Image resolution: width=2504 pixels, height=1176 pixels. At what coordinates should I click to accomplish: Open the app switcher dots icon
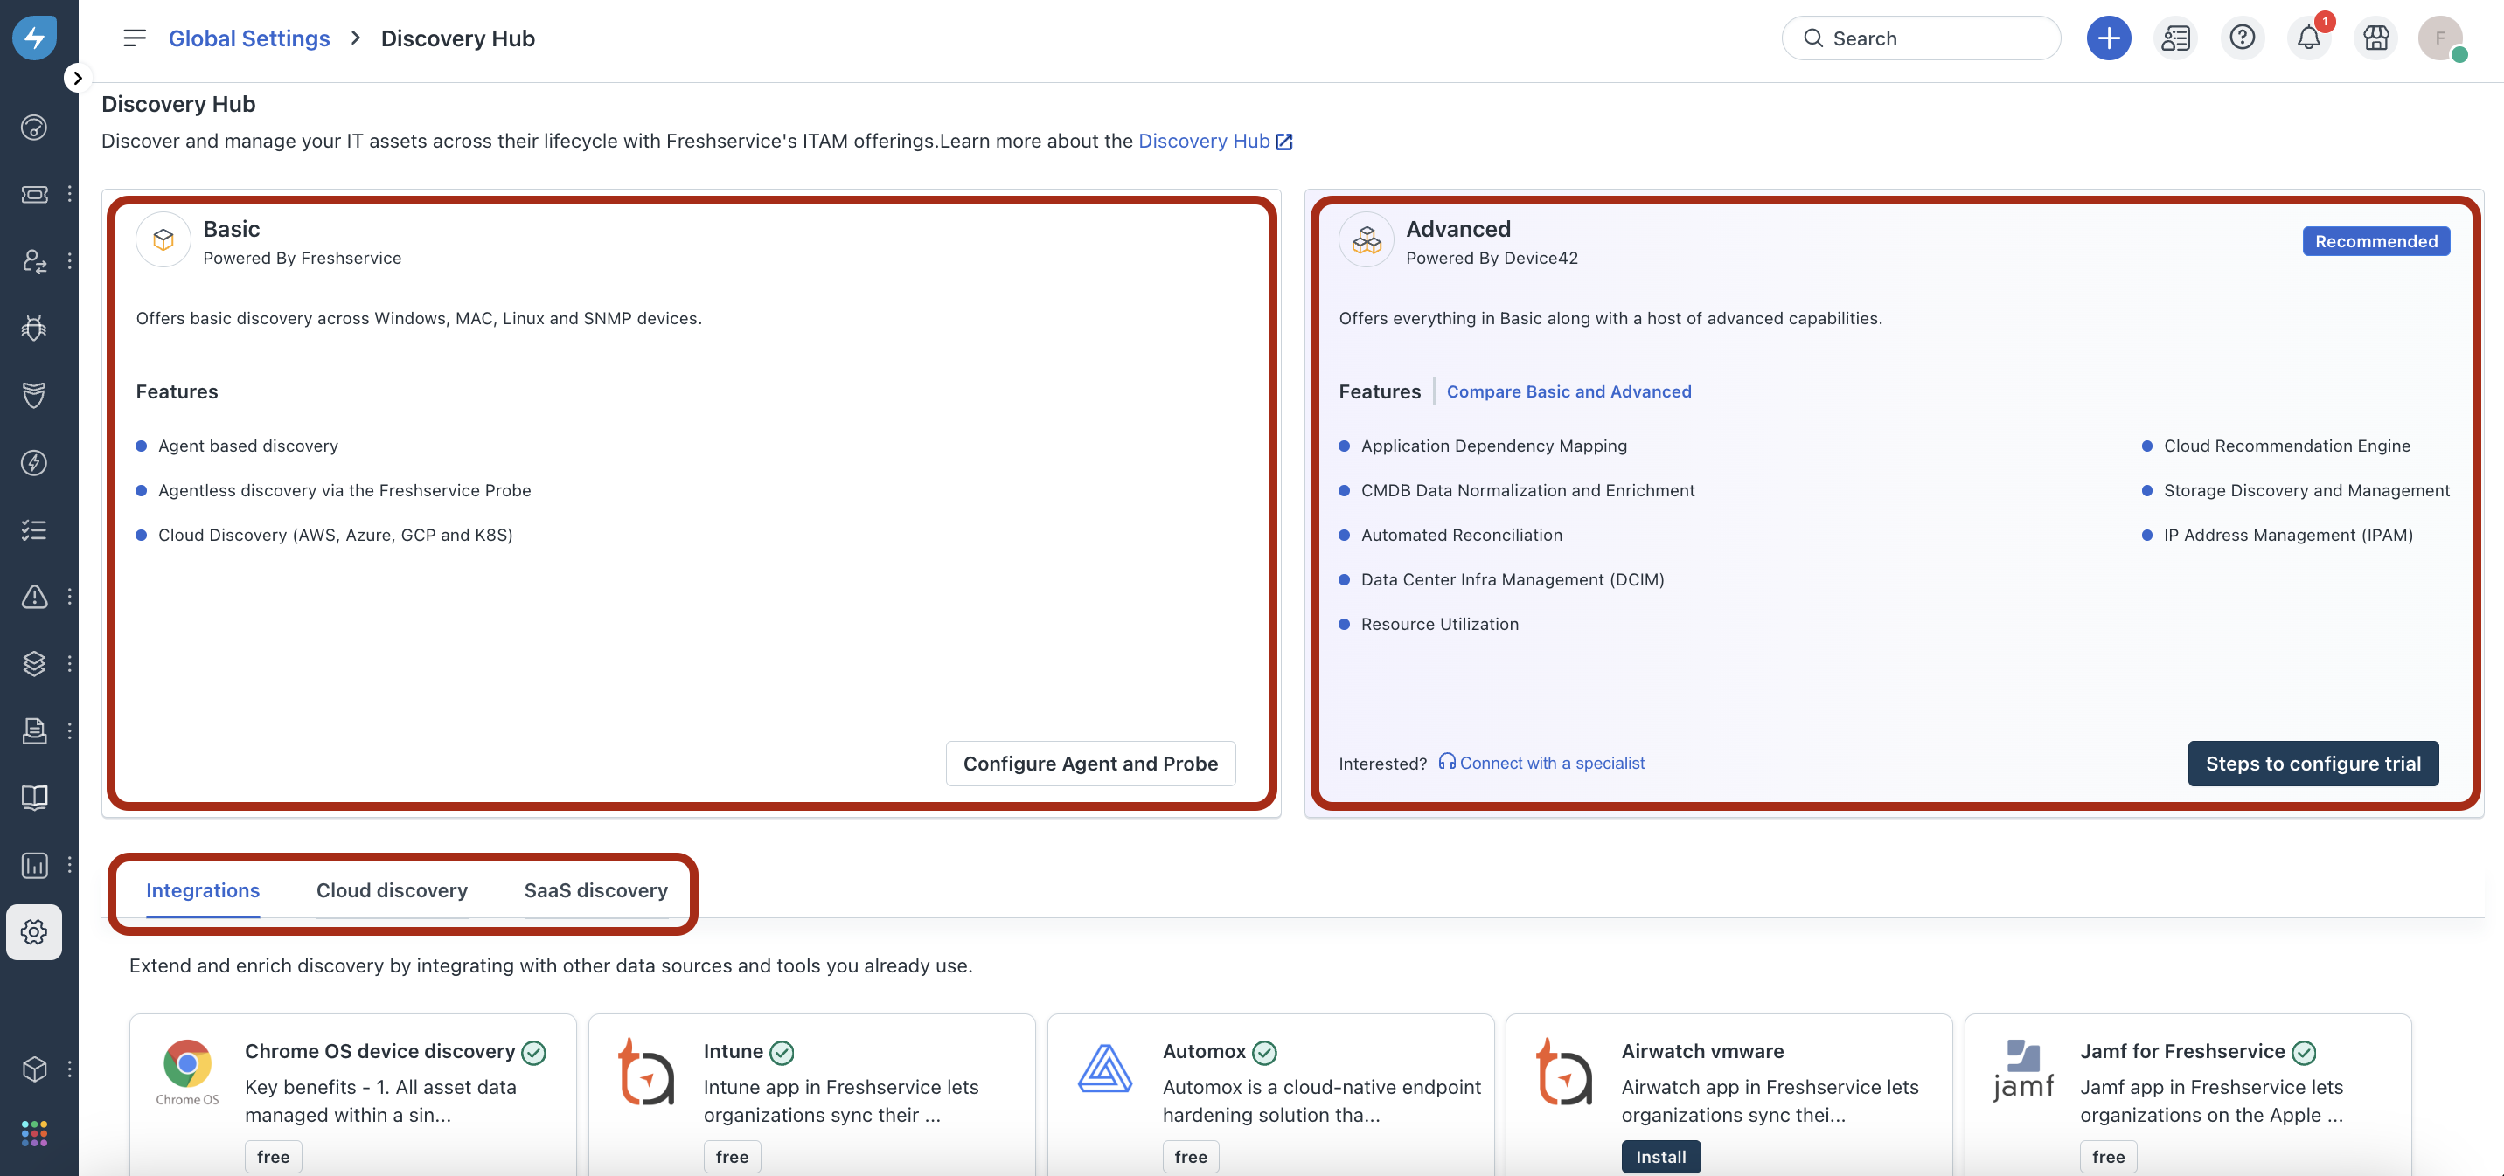[x=34, y=1132]
